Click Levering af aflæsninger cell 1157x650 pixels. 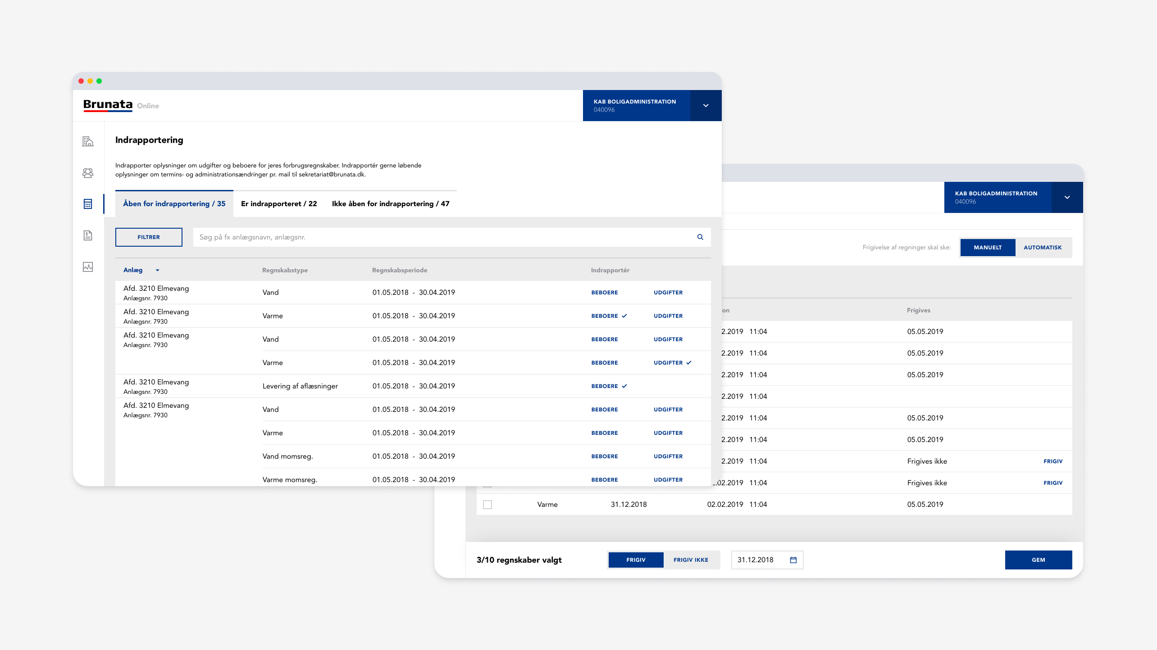[300, 386]
